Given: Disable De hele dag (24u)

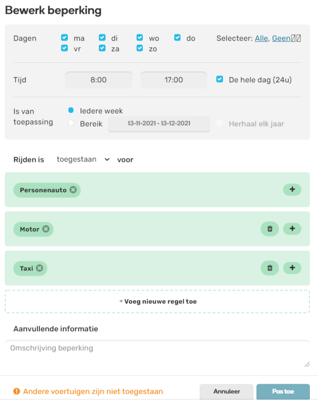Looking at the screenshot, I should pos(220,79).
